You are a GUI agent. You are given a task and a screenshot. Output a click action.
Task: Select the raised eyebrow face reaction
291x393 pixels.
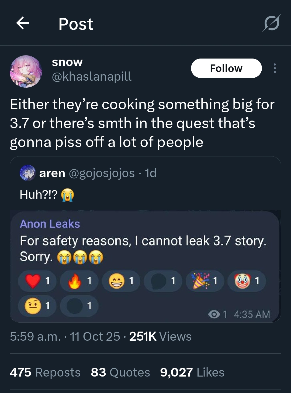click(37, 306)
